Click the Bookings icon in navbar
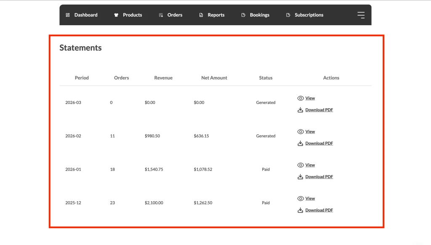Screen dimensions: 431x245 [x=243, y=15]
